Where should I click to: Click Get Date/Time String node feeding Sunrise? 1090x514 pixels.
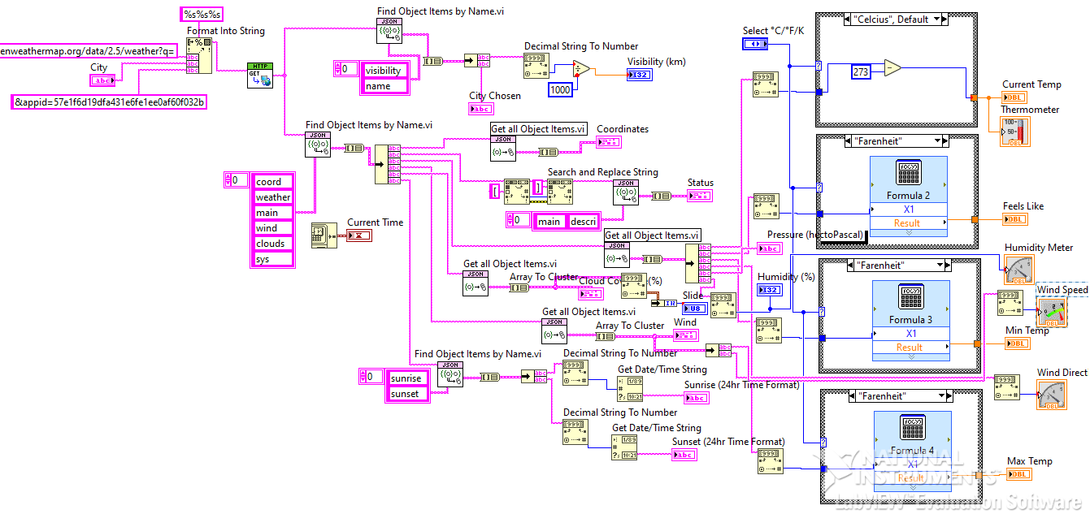tap(630, 389)
